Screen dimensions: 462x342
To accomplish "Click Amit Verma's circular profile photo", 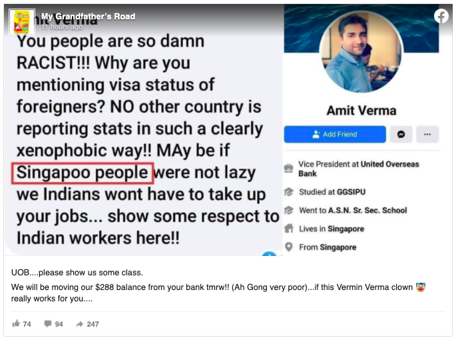I will click(x=361, y=51).
